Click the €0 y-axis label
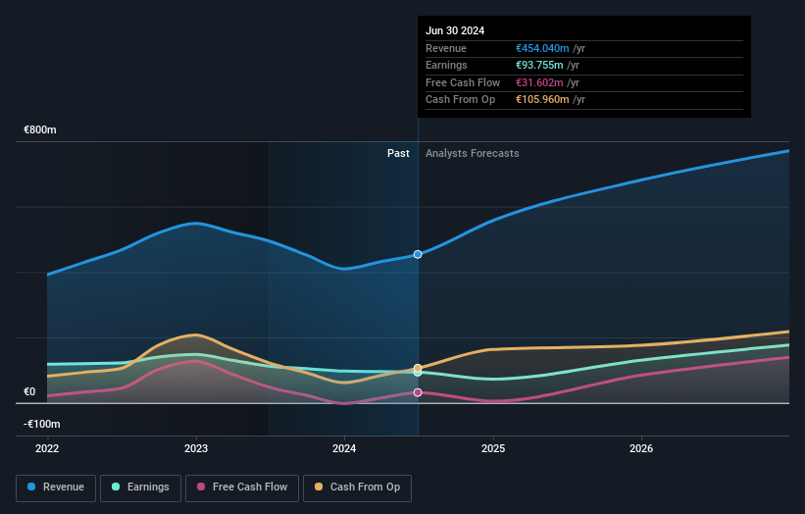Screen dimensions: 805x514 (x=29, y=391)
